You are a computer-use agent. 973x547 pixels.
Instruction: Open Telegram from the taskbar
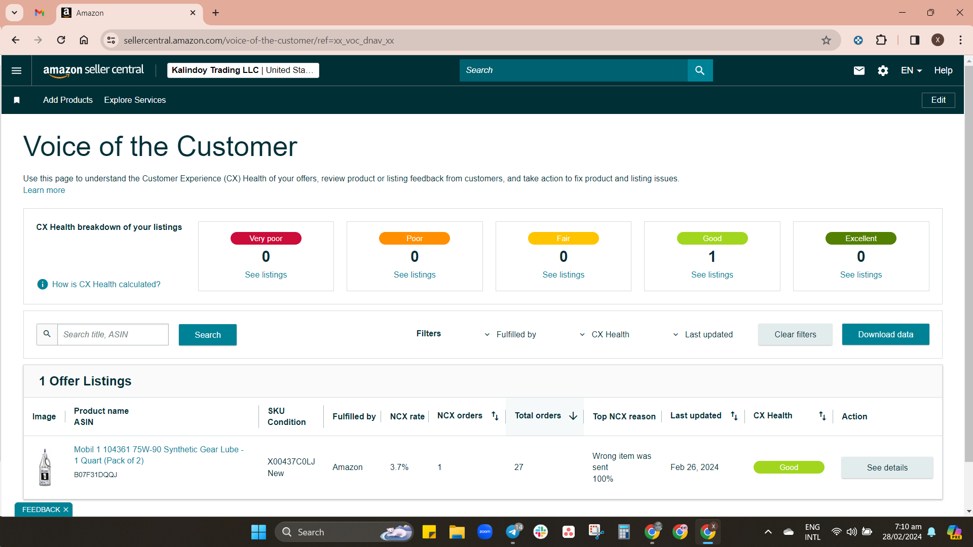pos(513,532)
